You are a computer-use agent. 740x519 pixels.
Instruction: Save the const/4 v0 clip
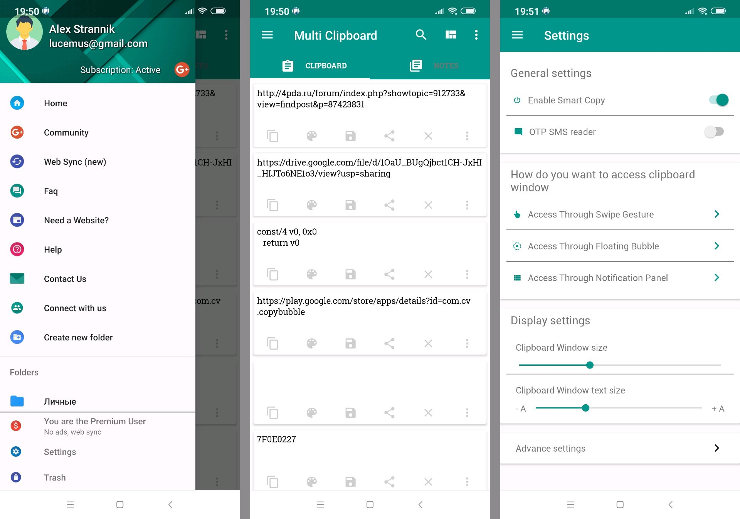pyautogui.click(x=350, y=274)
